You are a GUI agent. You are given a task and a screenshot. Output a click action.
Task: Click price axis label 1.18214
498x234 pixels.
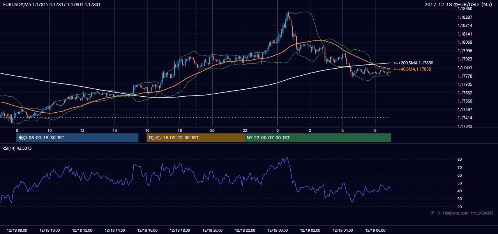point(465,25)
